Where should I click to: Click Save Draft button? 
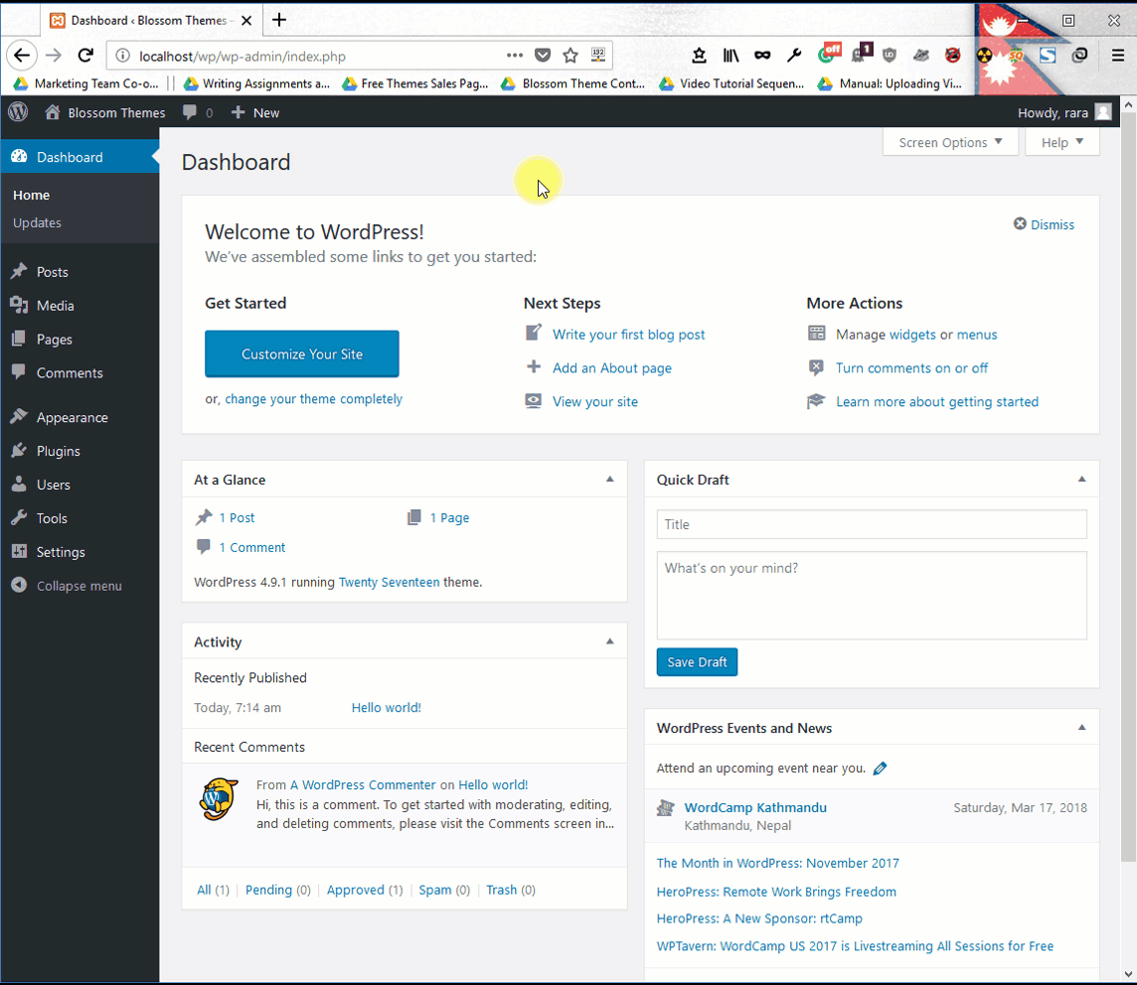(697, 662)
